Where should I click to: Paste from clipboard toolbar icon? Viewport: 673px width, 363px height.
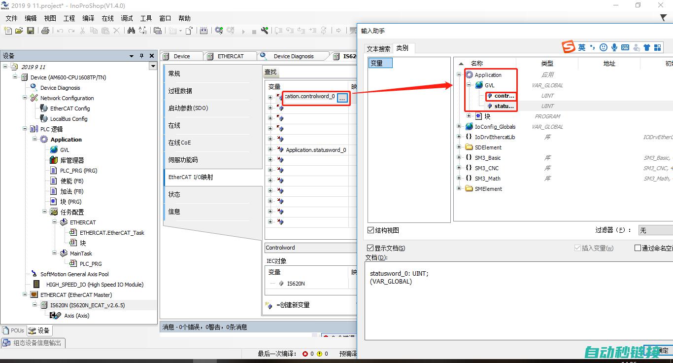click(x=105, y=31)
